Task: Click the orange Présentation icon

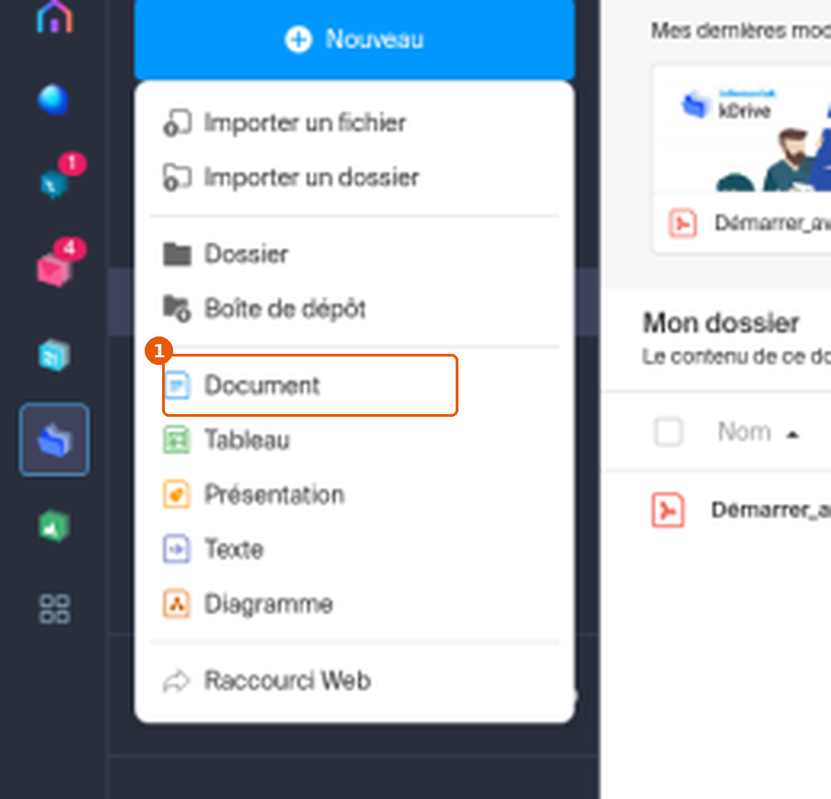Action: [177, 494]
